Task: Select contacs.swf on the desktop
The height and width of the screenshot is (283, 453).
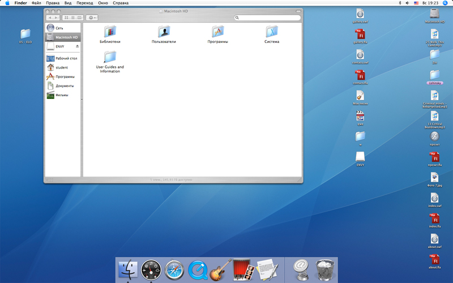Action: (360, 57)
